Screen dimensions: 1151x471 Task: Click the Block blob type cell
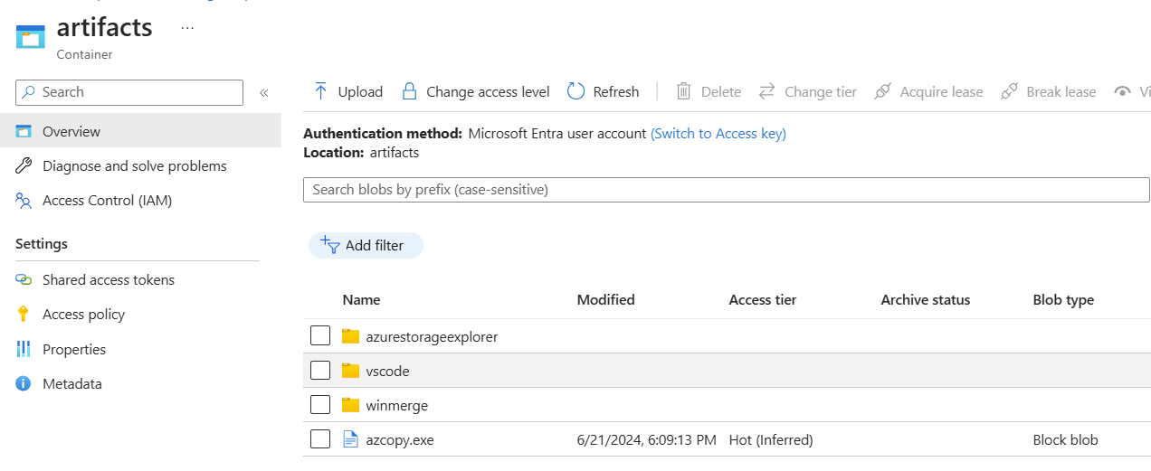click(1066, 440)
